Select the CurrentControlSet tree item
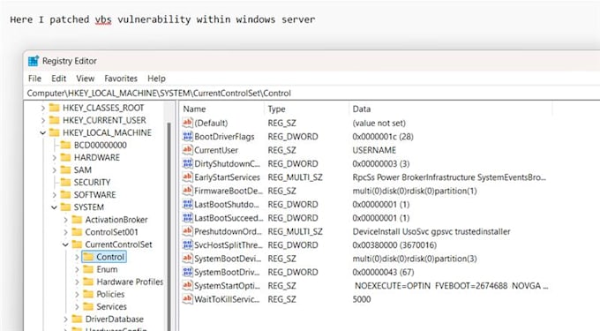Screen dimensions: 600x331 coord(118,244)
